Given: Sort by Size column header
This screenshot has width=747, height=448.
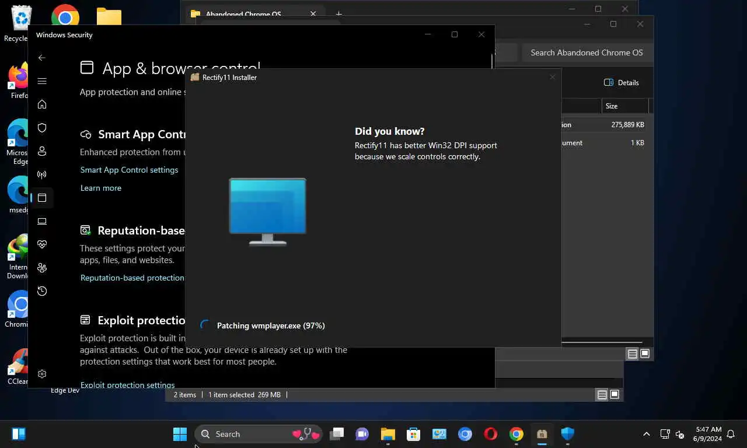Looking at the screenshot, I should [625, 106].
